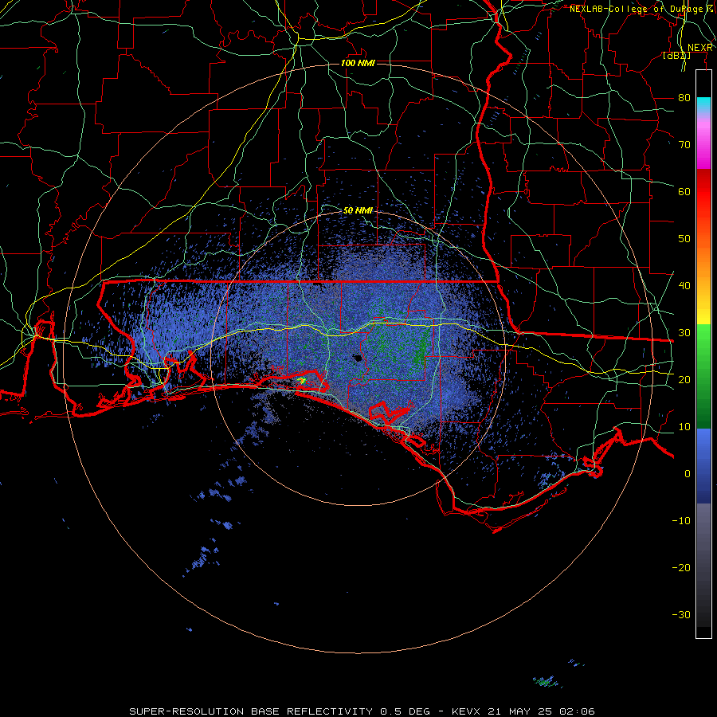Click the "-10" value on the dBZ scale
717x717 pixels.
pos(681,521)
